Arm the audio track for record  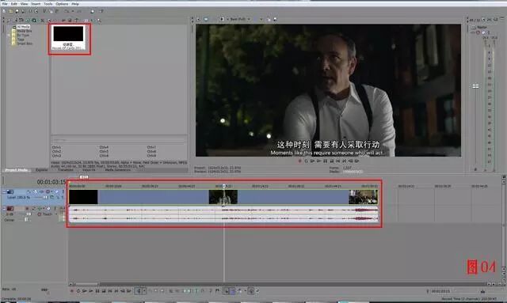pyautogui.click(x=27, y=209)
